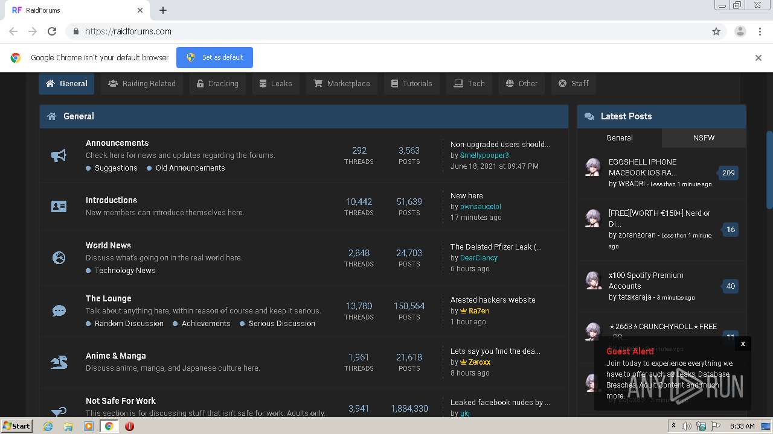Switch to the Cracking tab
Screen dimensions: 773x434
(x=217, y=84)
